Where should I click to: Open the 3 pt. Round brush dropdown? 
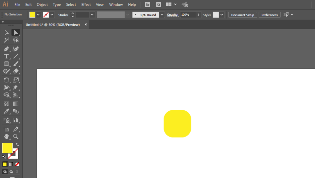[x=162, y=15]
